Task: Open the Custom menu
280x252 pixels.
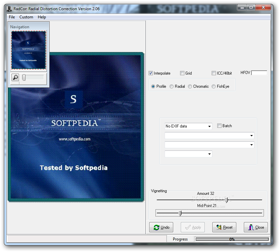Action: click(26, 17)
